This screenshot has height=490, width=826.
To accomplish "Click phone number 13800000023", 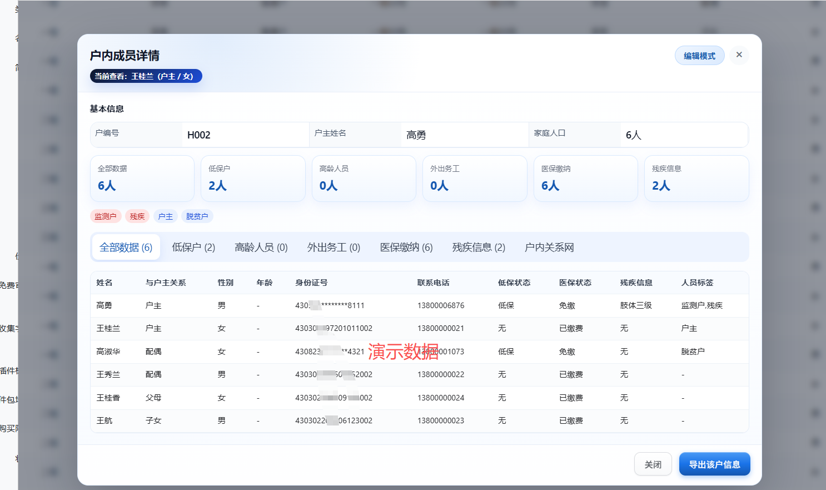I will tap(441, 420).
